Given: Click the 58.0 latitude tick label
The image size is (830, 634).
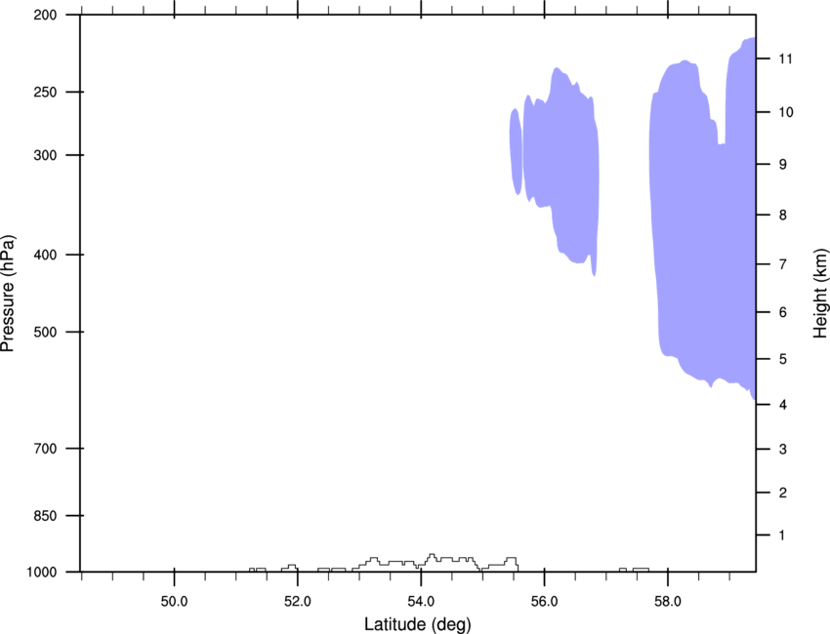Looking at the screenshot, I should tap(668, 602).
